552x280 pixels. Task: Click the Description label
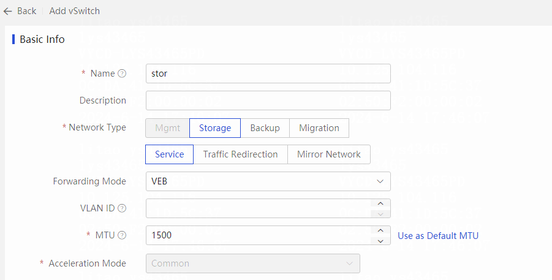[103, 100]
